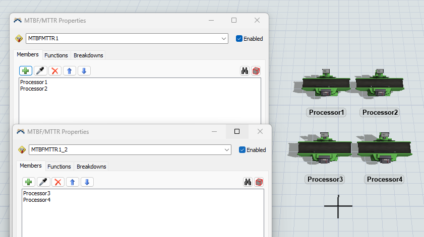Expand the MTBFMTTR1_2 name dropdown arrow

(x=226, y=150)
